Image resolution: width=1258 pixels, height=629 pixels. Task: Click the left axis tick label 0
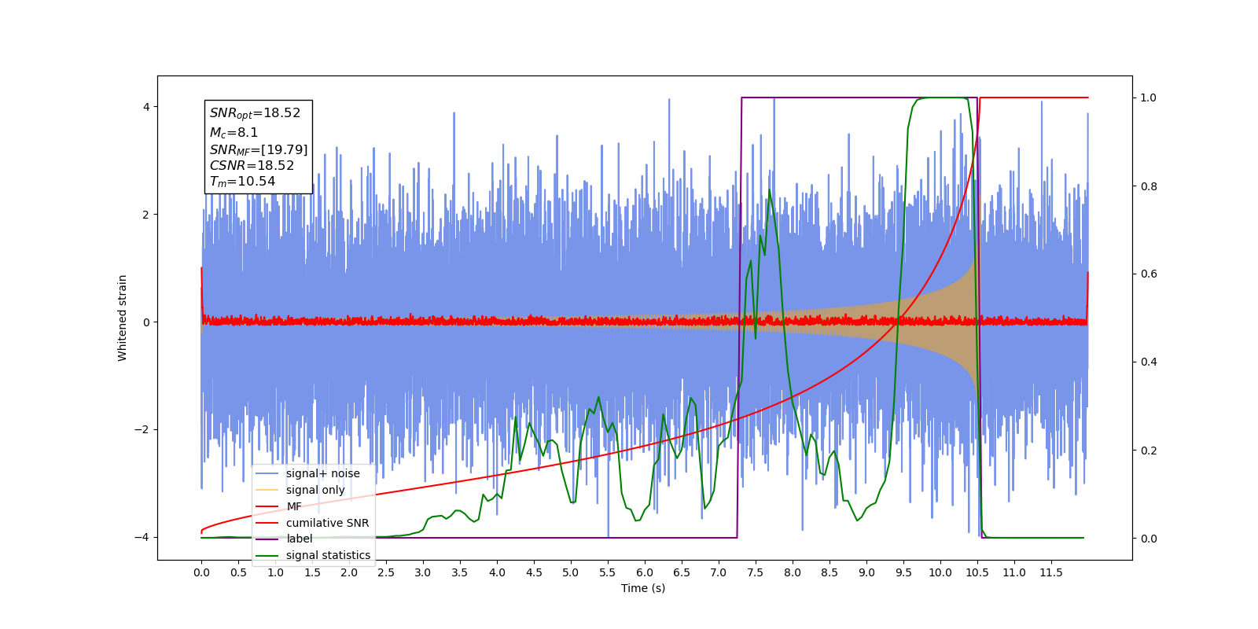[x=146, y=322]
